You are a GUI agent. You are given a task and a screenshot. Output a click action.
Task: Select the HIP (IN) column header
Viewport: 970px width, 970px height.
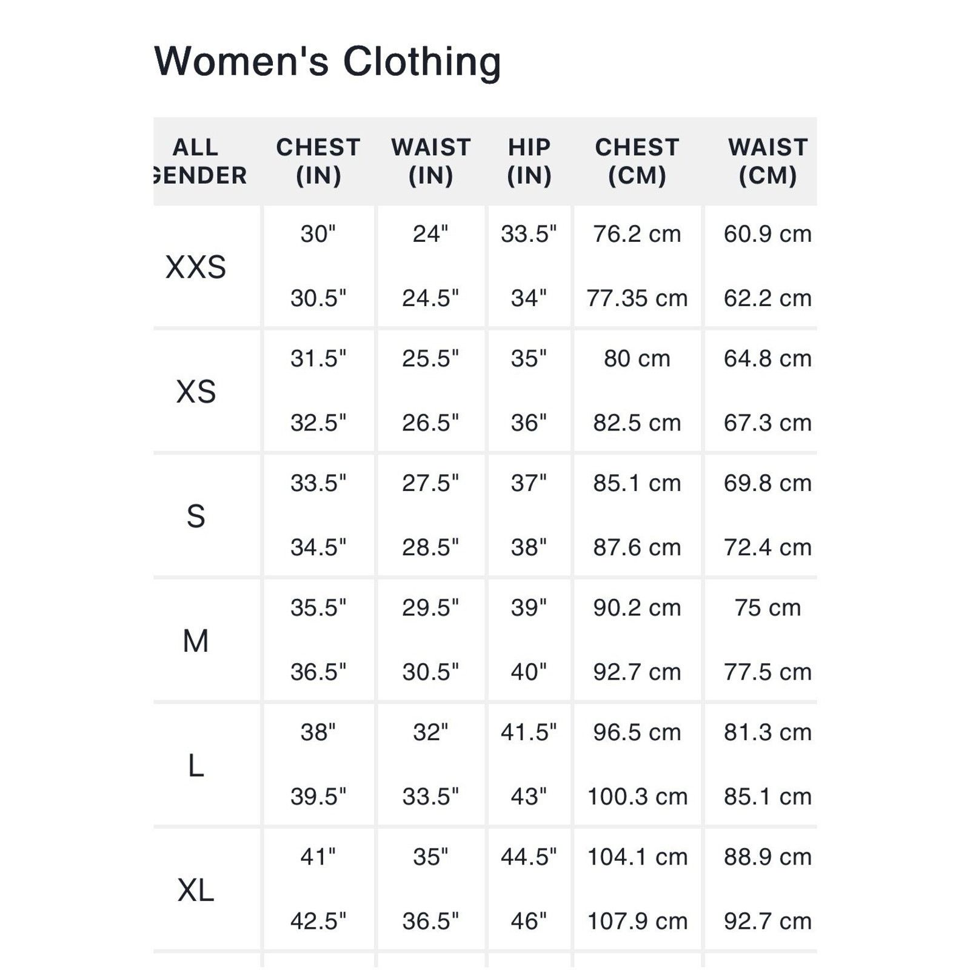coord(529,161)
